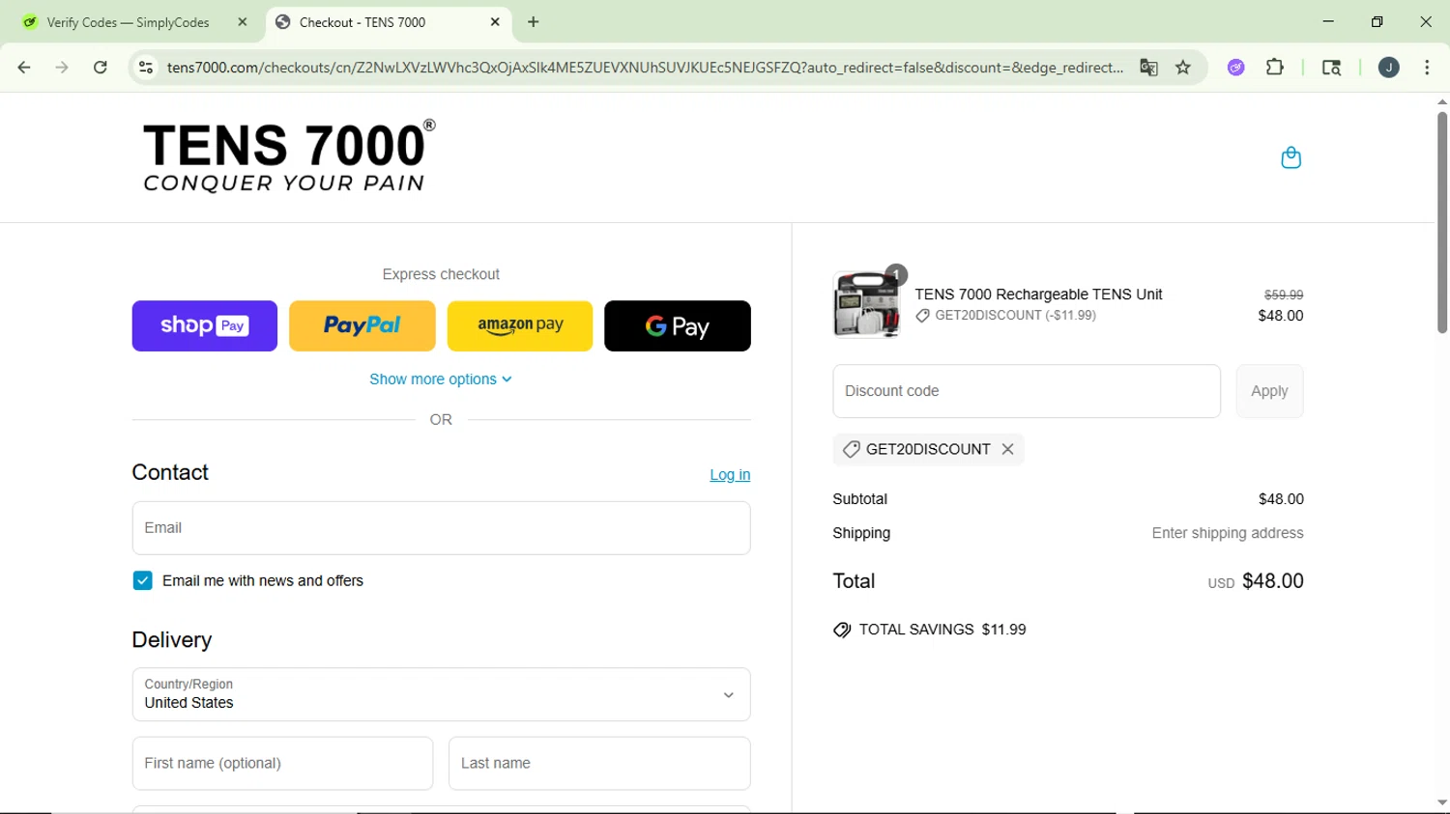Screen dimensions: 1450x814
Task: Click the TENS 7000 logo
Action: (288, 156)
